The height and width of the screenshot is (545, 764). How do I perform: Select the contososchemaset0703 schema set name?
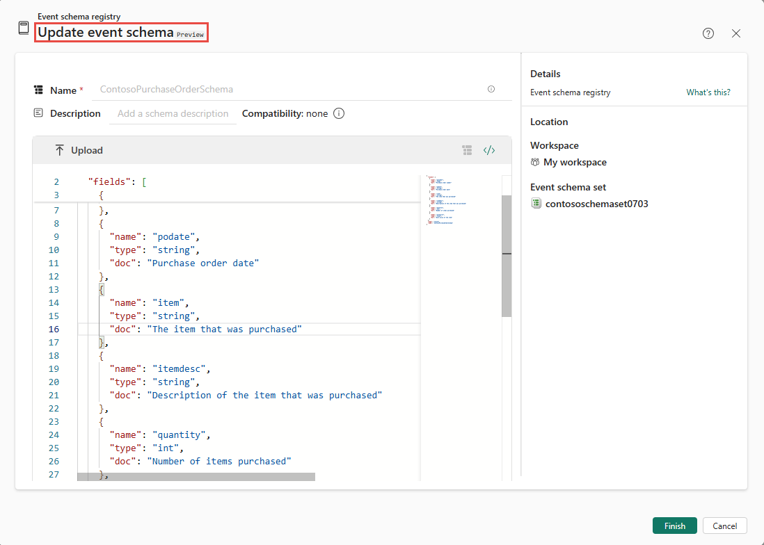coord(596,204)
